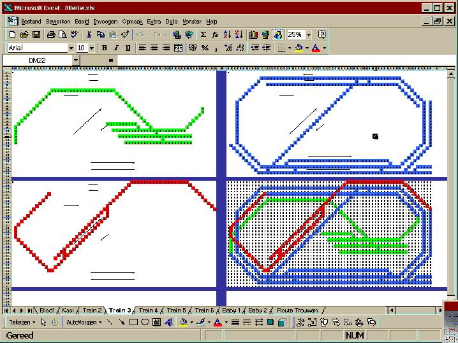
Task: Toggle Underline formatting
Action: point(128,48)
